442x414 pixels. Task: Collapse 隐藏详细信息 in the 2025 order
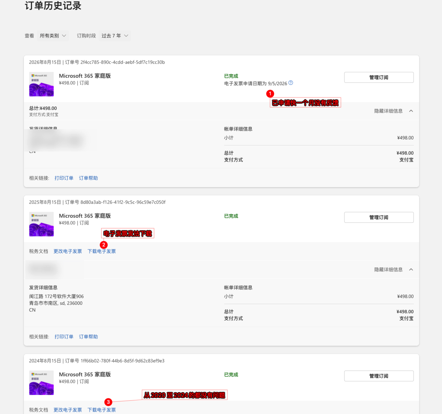click(393, 270)
